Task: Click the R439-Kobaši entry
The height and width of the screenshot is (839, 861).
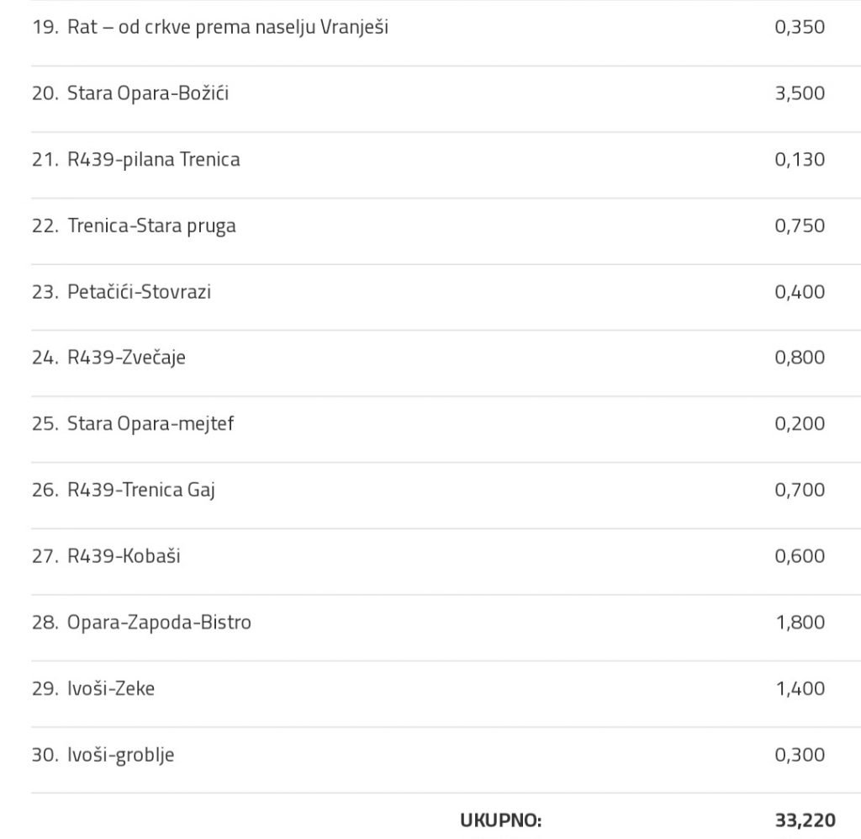Action: (124, 556)
